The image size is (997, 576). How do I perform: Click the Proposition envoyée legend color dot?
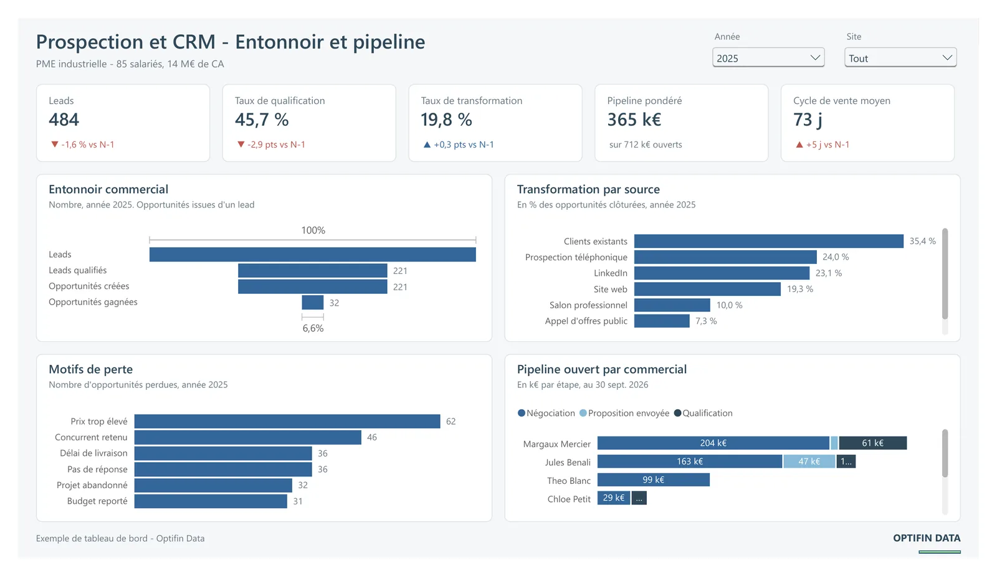click(583, 413)
